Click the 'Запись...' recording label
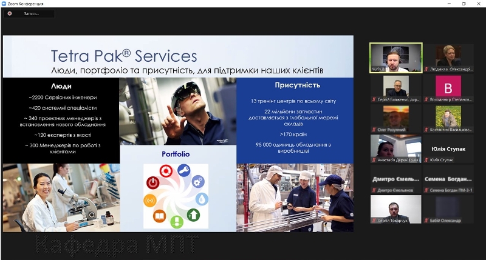 pos(32,13)
